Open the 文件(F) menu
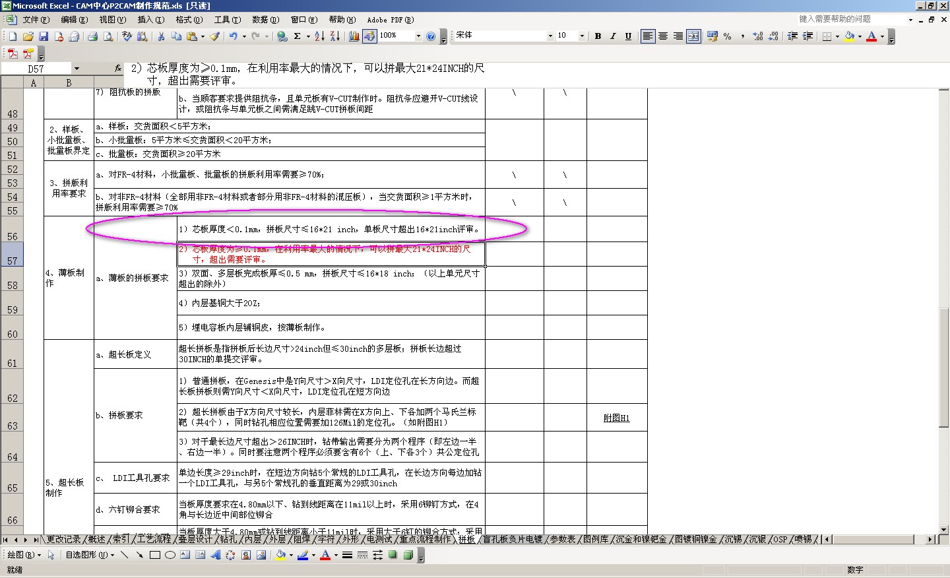Screen dimensions: 950x578 click(x=36, y=20)
